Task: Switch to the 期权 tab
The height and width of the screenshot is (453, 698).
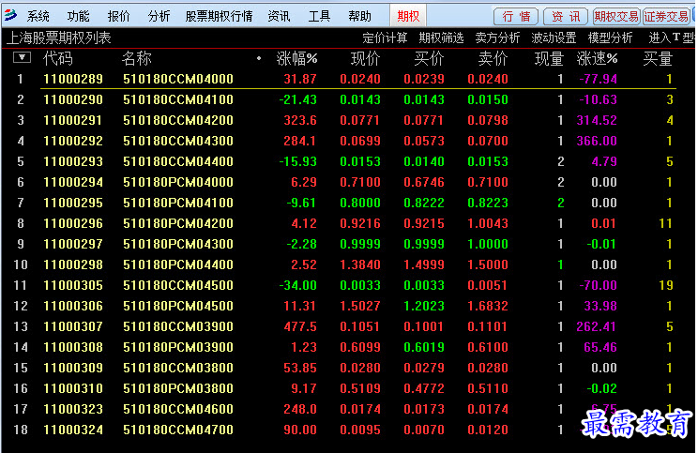Action: [x=408, y=16]
